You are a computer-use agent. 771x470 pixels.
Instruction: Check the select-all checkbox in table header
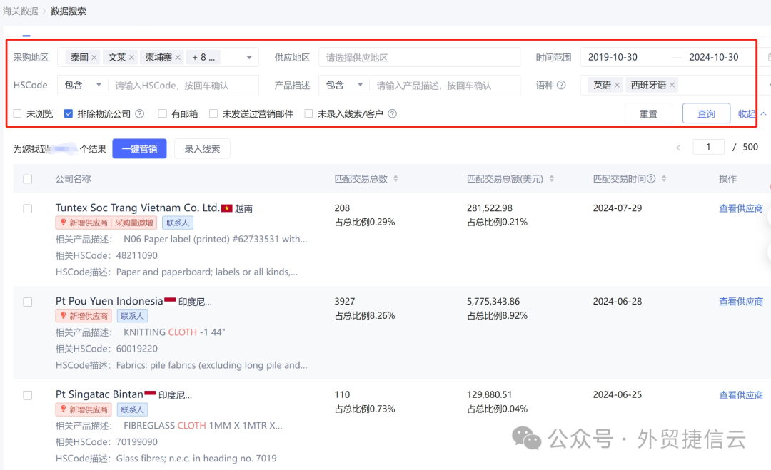[x=27, y=178]
